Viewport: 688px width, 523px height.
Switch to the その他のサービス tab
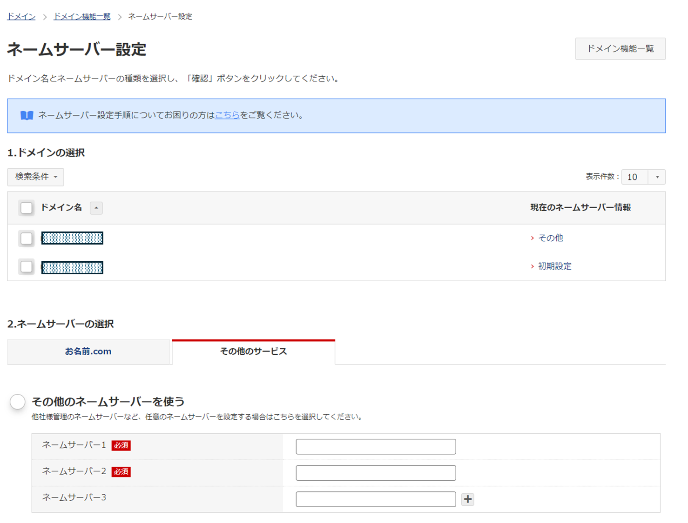point(254,351)
